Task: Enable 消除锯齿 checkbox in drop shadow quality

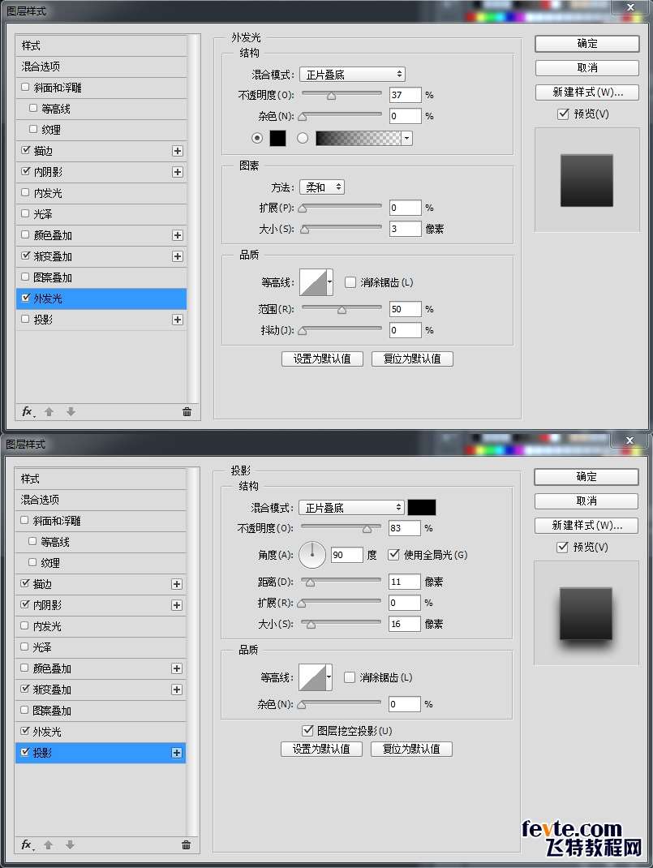Action: pos(349,677)
